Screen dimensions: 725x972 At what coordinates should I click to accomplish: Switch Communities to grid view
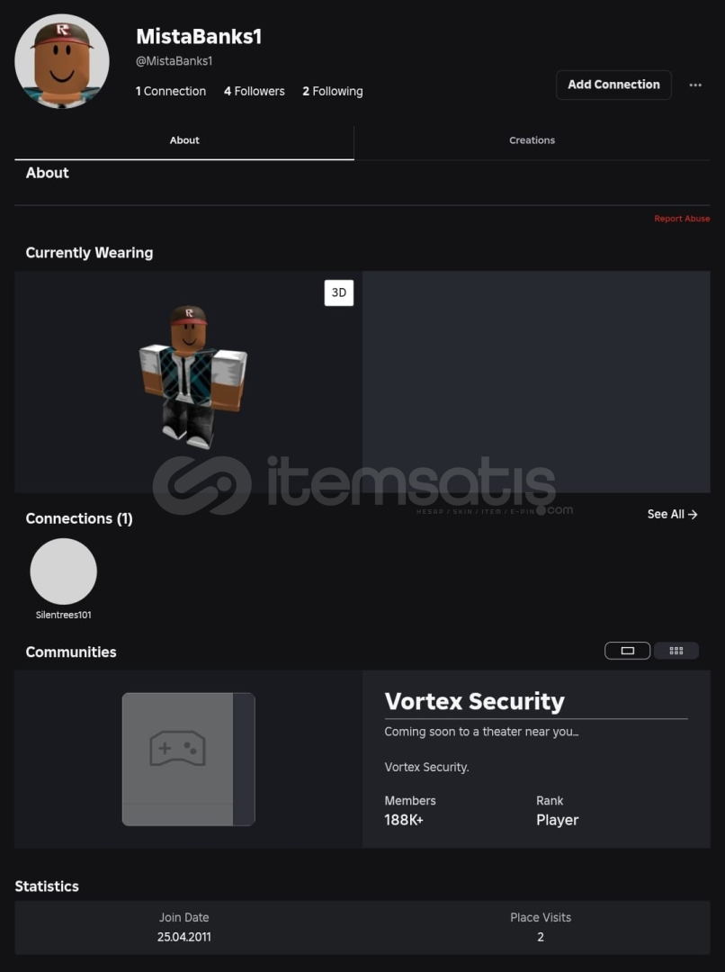coord(676,651)
